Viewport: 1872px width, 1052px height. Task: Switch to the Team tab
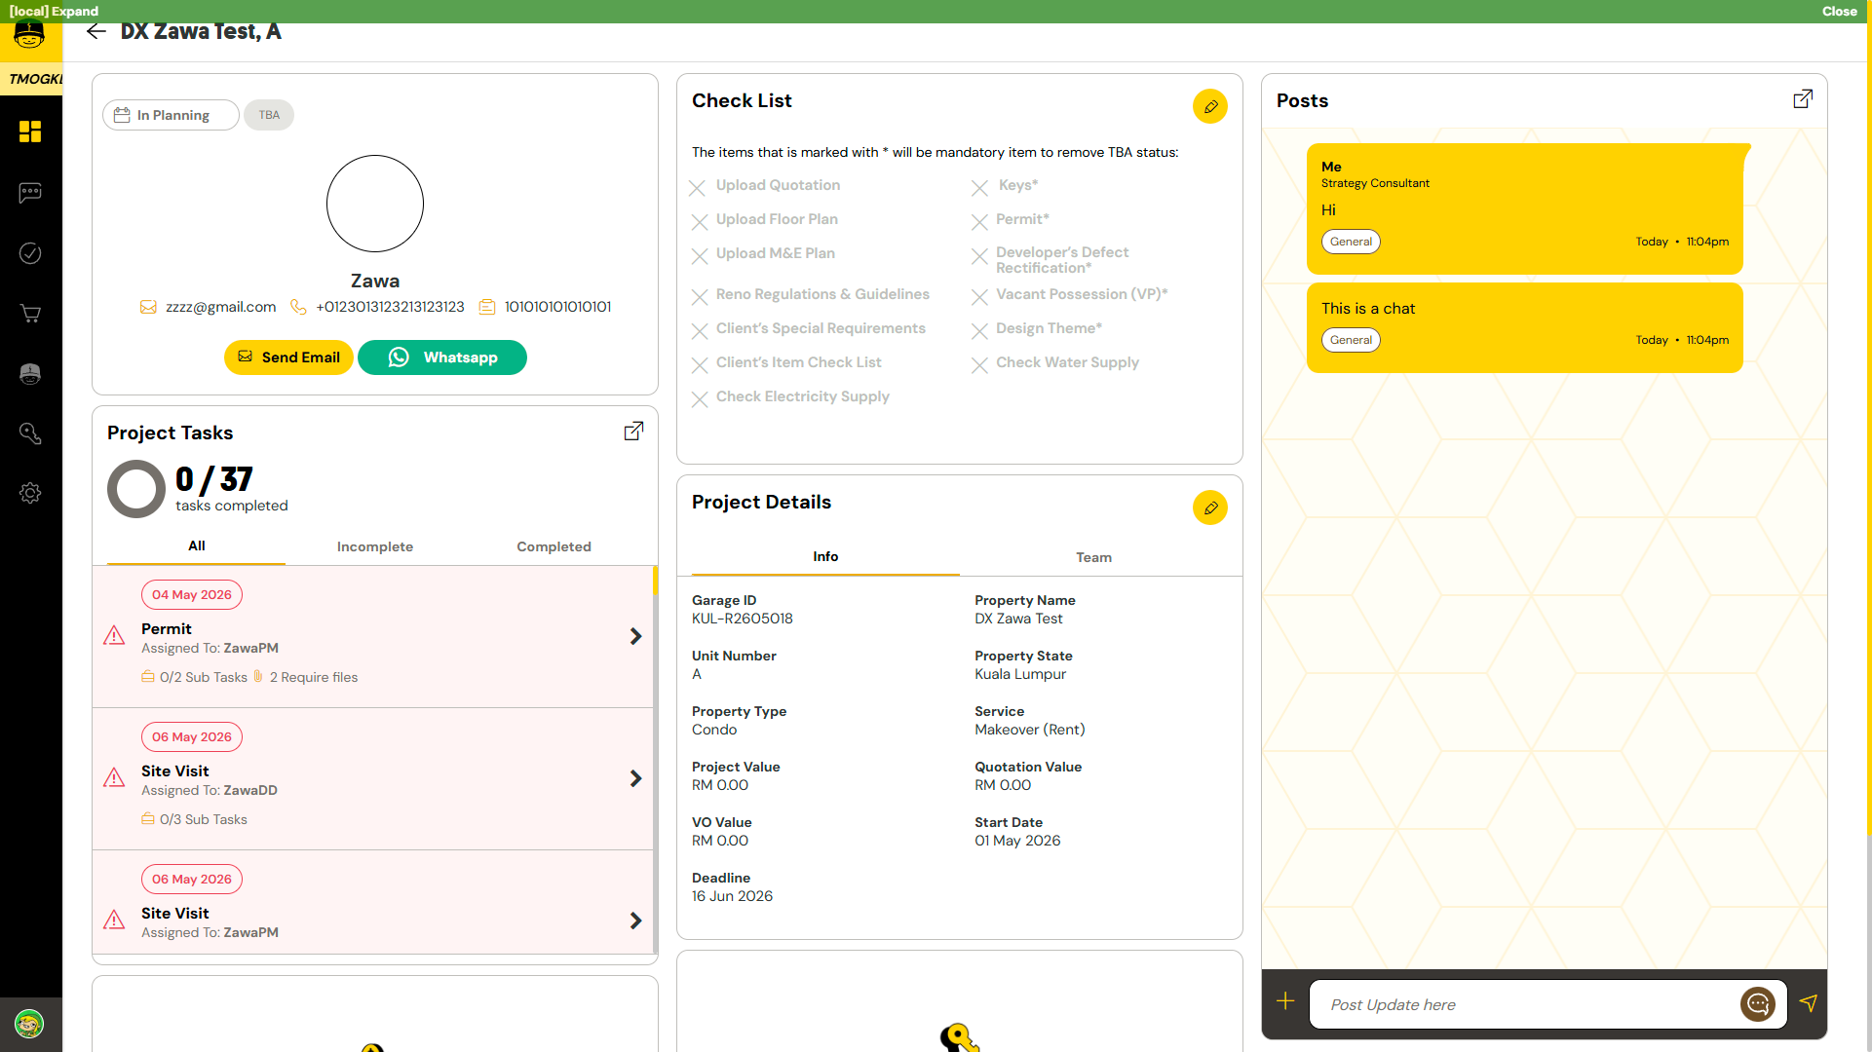[1093, 557]
